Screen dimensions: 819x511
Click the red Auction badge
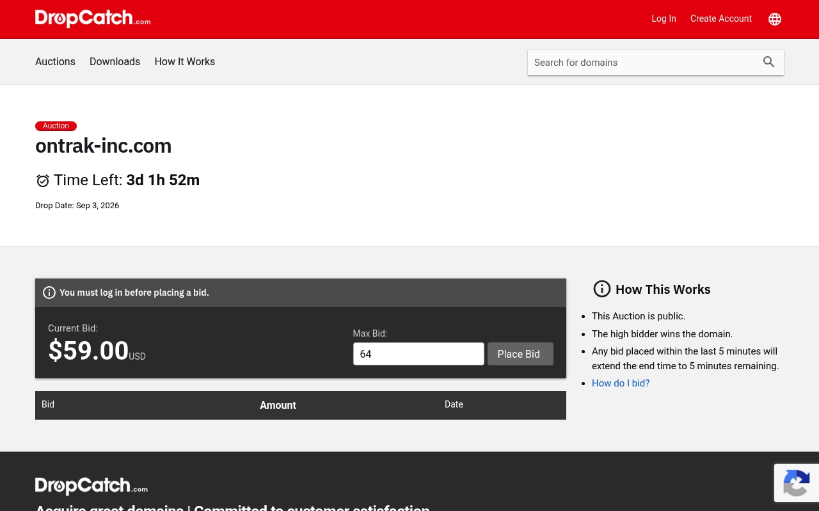pos(56,126)
